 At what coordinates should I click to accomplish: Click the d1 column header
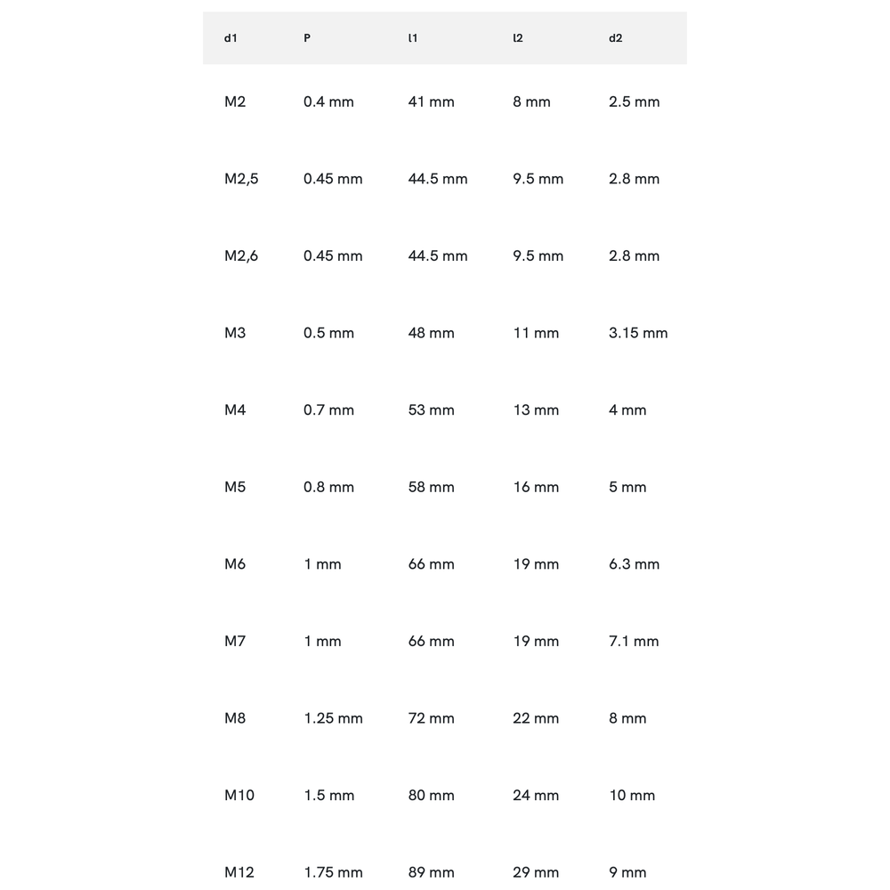coord(231,38)
